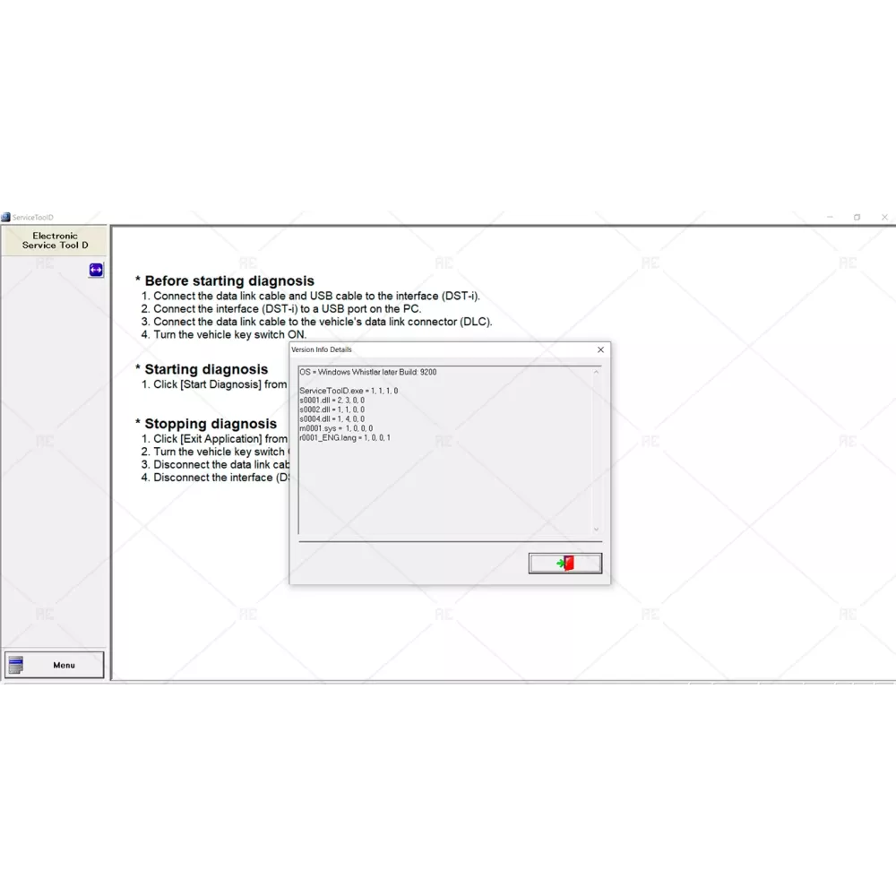
Task: Click the ServiceToolID app icon in title bar
Action: click(x=5, y=217)
